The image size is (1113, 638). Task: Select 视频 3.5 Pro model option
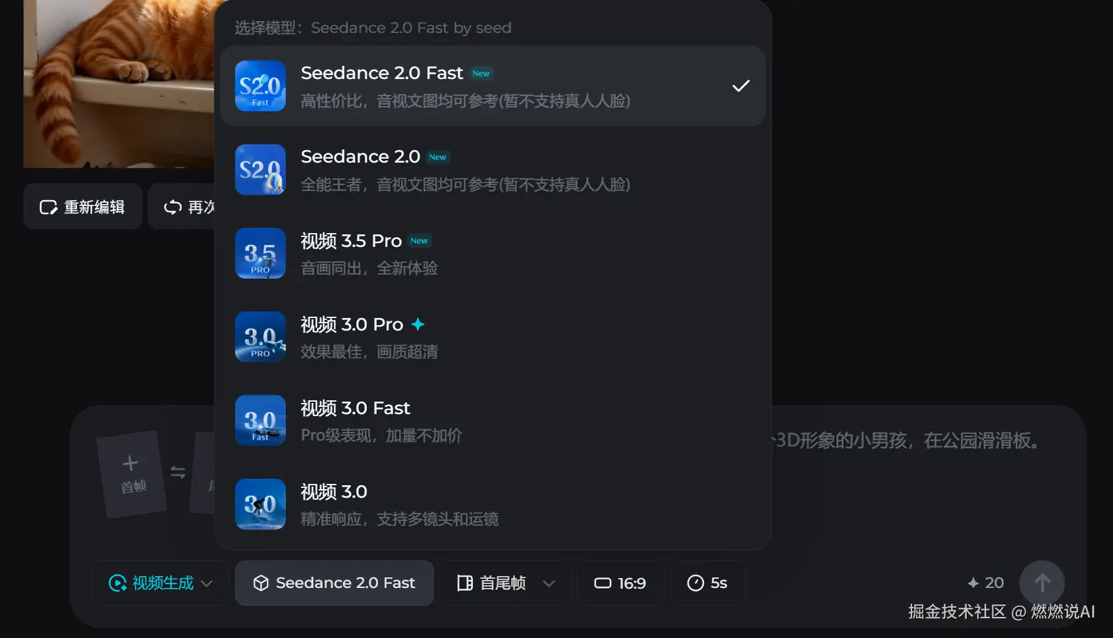coord(493,253)
